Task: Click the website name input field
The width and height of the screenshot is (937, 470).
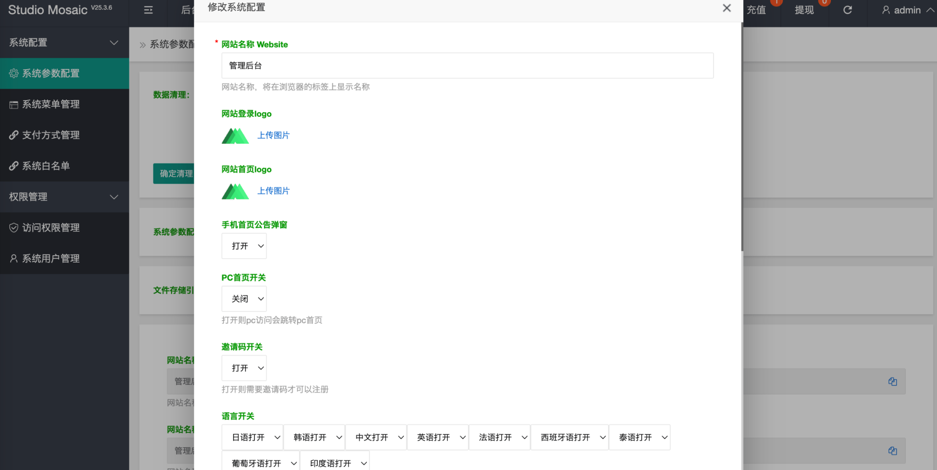Action: tap(467, 66)
